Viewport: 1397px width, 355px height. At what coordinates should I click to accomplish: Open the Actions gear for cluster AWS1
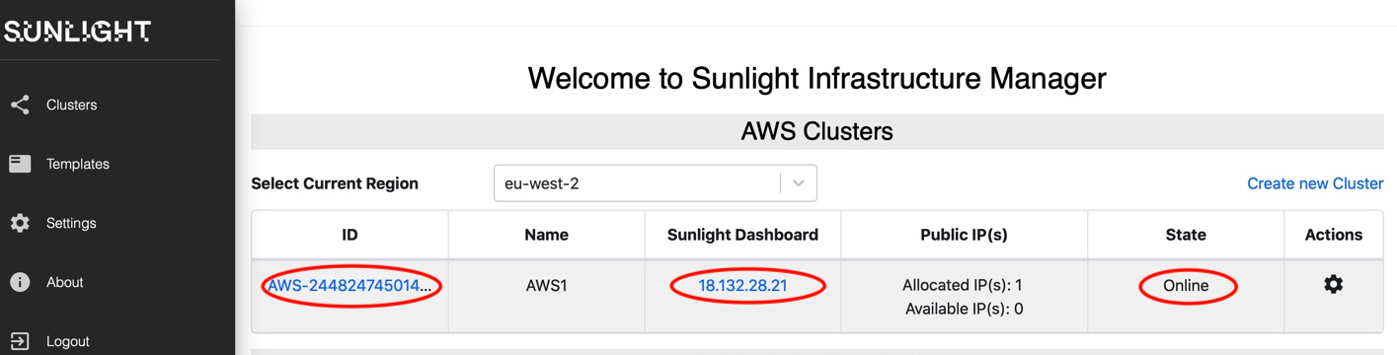[x=1333, y=285]
